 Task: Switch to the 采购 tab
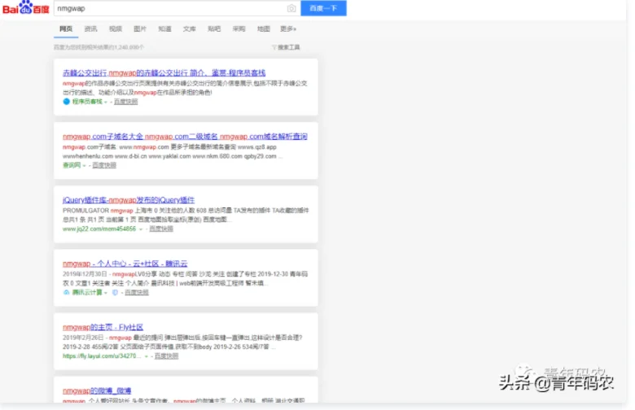pyautogui.click(x=239, y=28)
